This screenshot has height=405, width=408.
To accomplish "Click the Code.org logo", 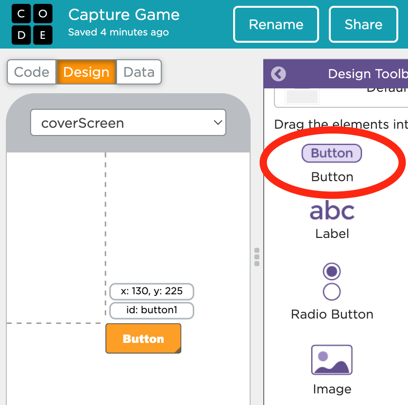I will (32, 24).
